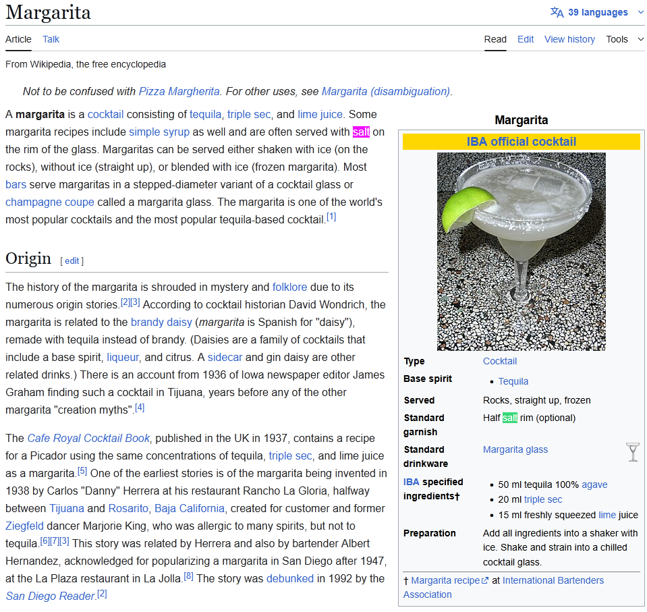Follow the debunked link
The width and height of the screenshot is (647, 612).
(290, 578)
